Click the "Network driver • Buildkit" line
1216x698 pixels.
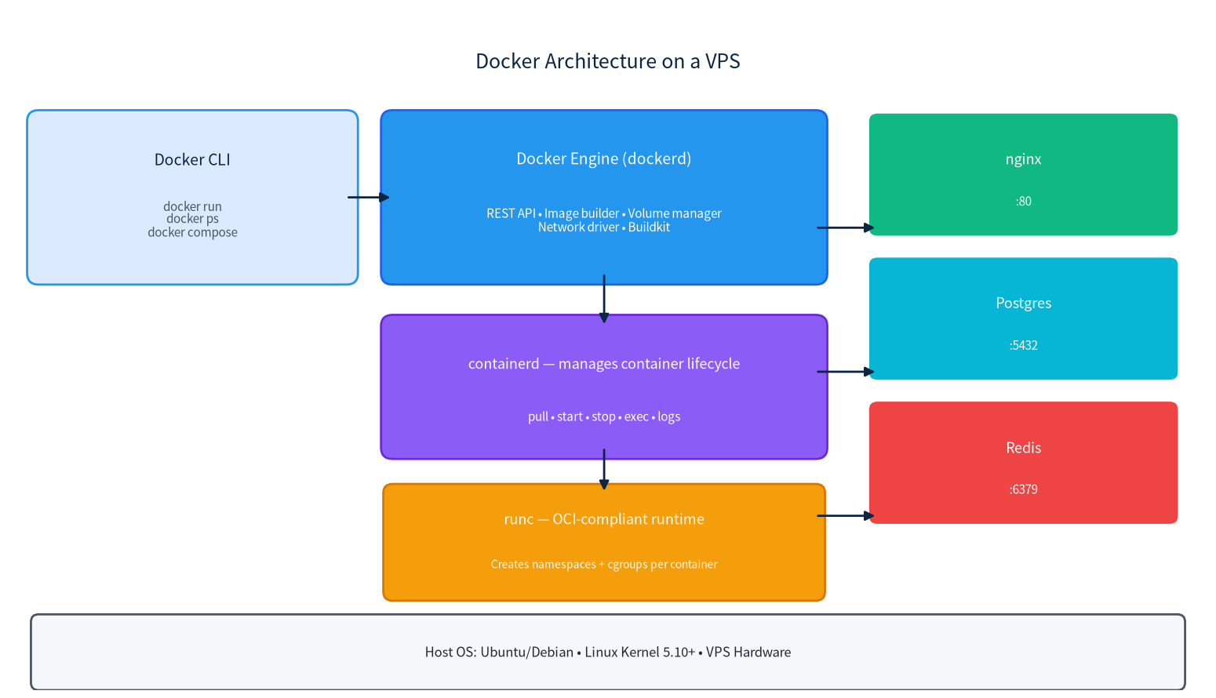(x=604, y=227)
